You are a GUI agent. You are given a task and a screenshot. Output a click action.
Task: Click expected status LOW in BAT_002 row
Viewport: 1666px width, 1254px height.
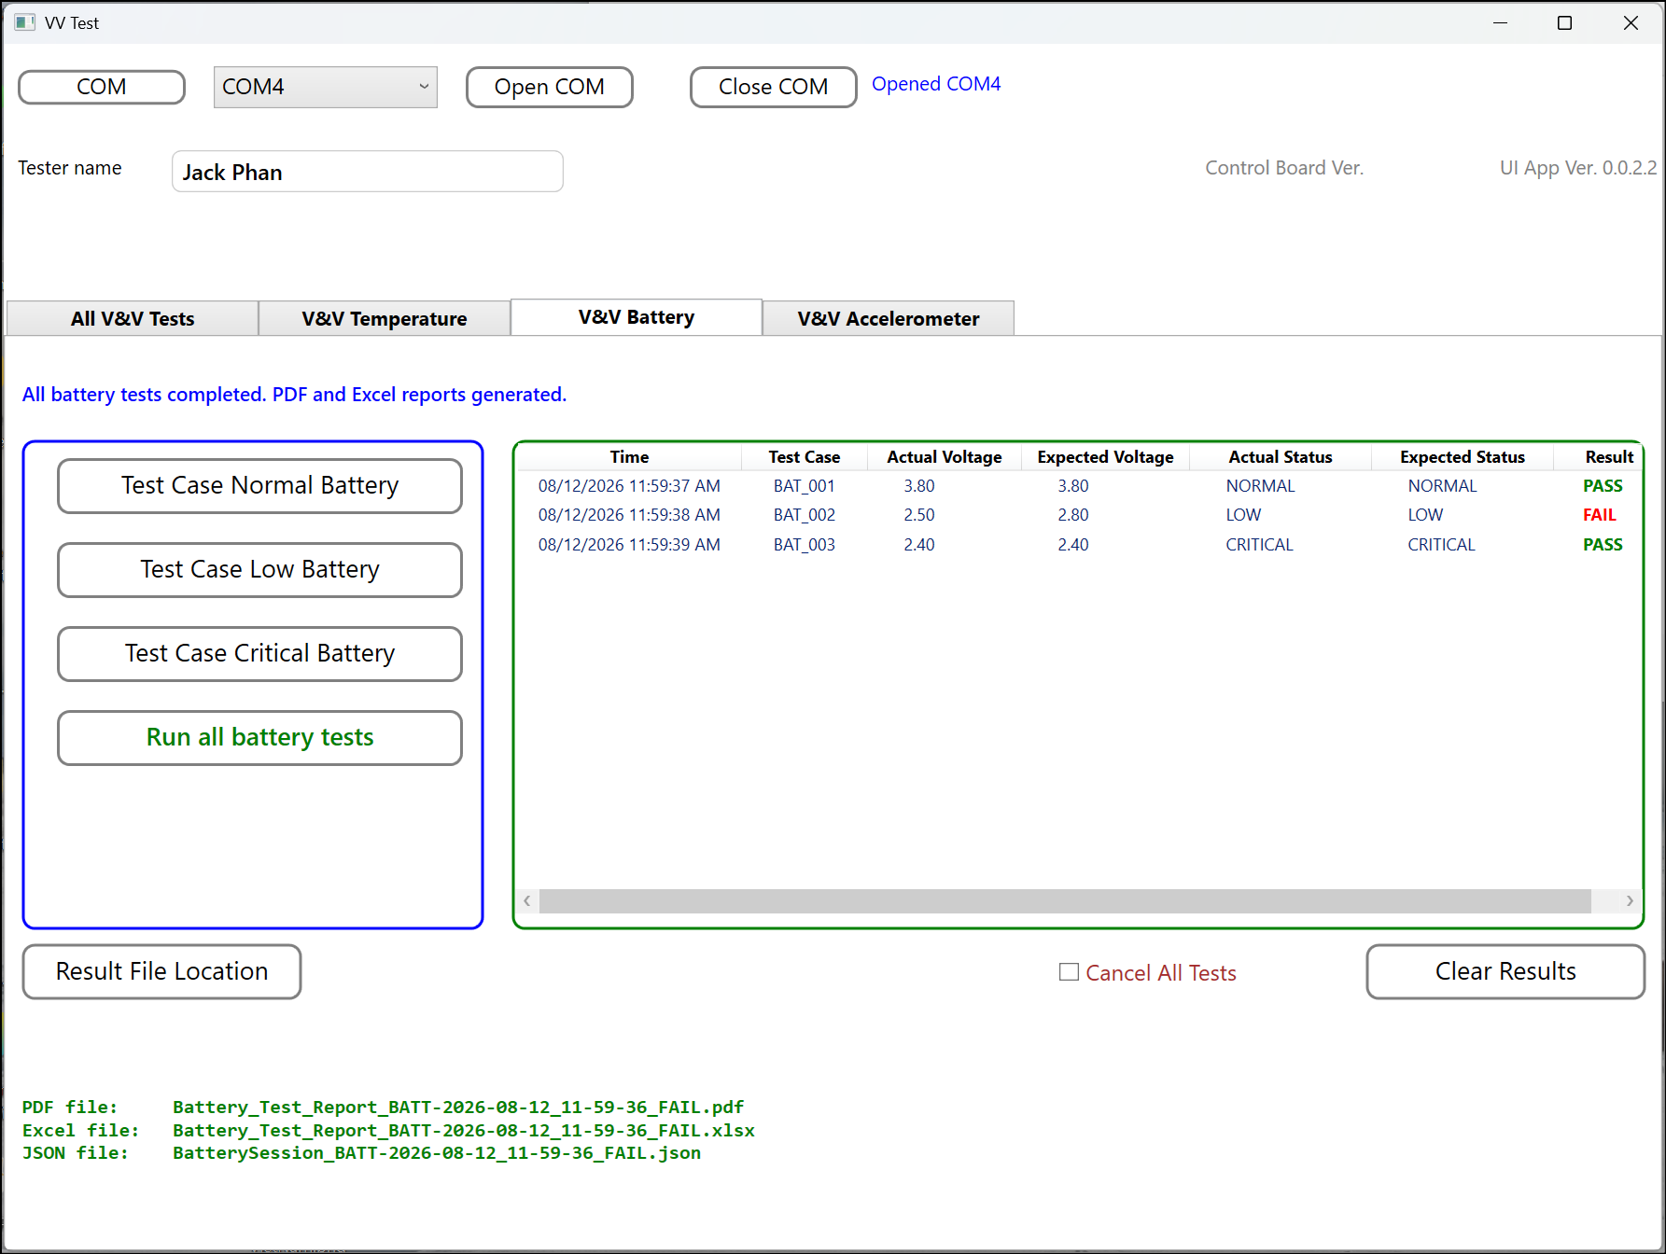pos(1425,515)
